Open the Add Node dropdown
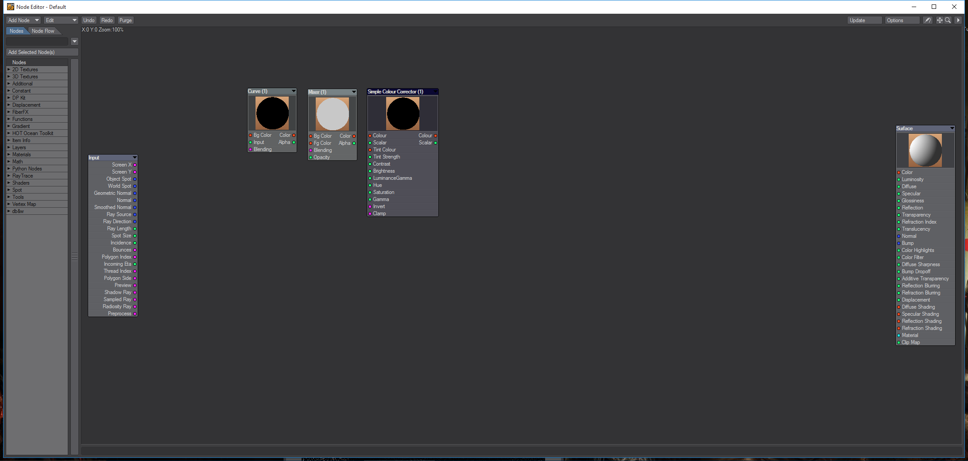Image resolution: width=968 pixels, height=461 pixels. (23, 20)
